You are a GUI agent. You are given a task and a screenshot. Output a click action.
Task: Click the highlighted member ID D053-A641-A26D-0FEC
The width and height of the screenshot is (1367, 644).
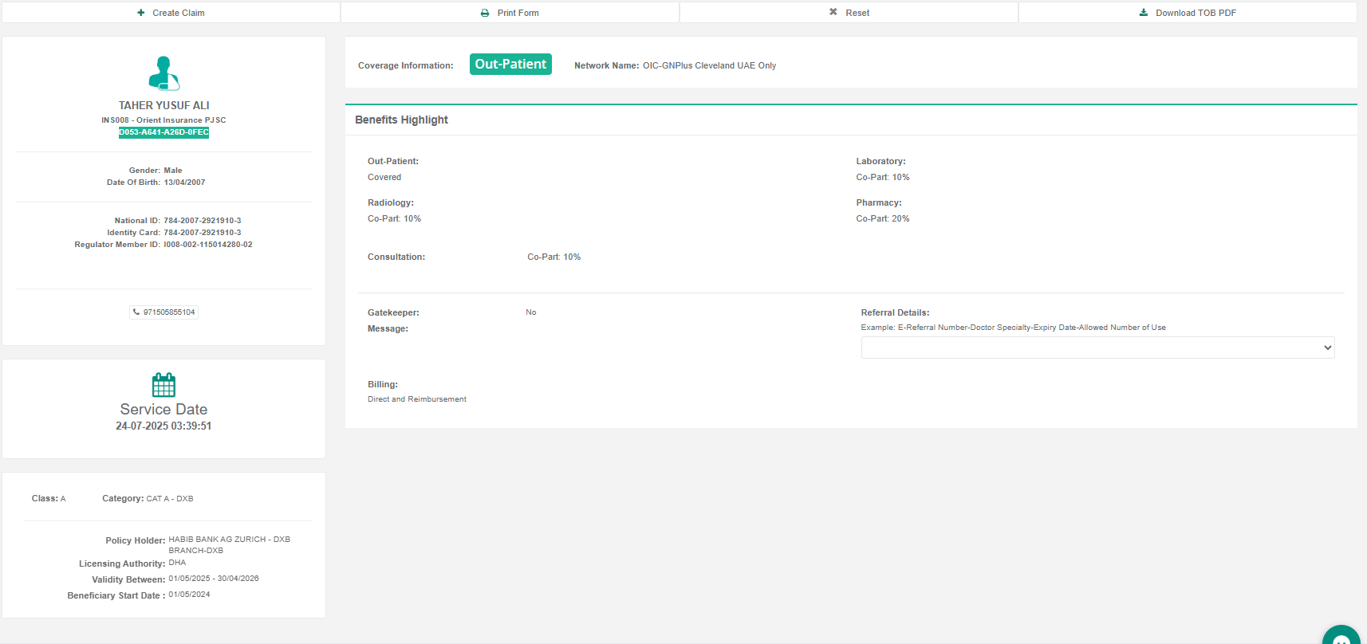tap(163, 132)
